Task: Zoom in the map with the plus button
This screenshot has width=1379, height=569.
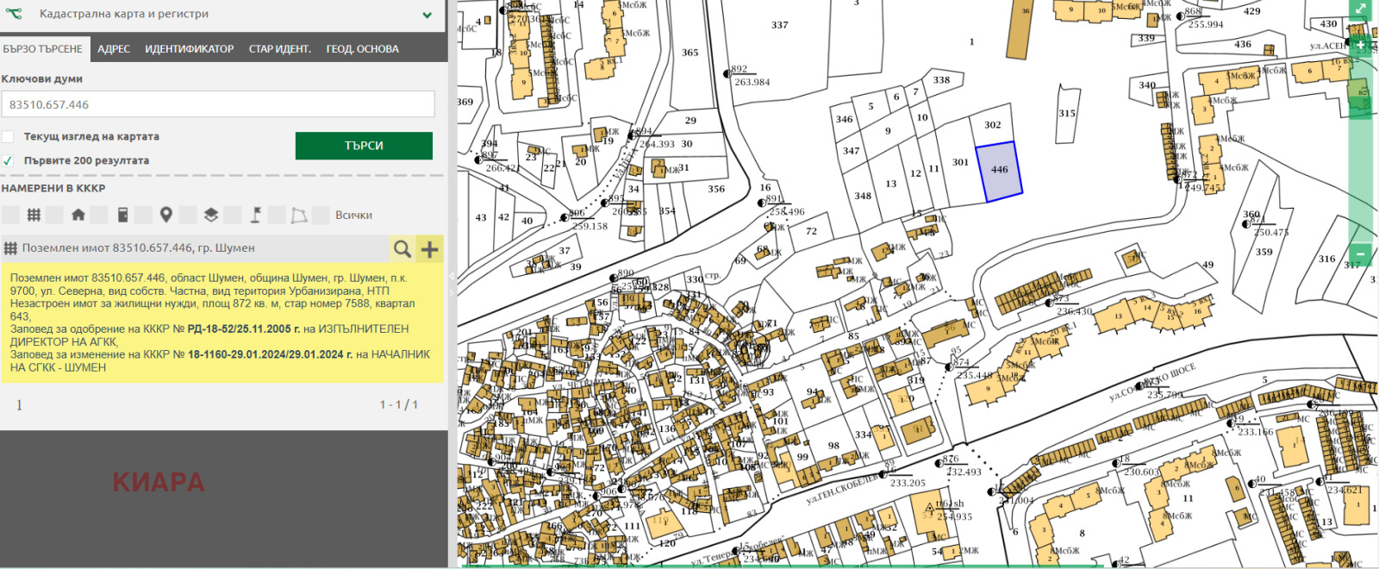Action: pos(1361,45)
